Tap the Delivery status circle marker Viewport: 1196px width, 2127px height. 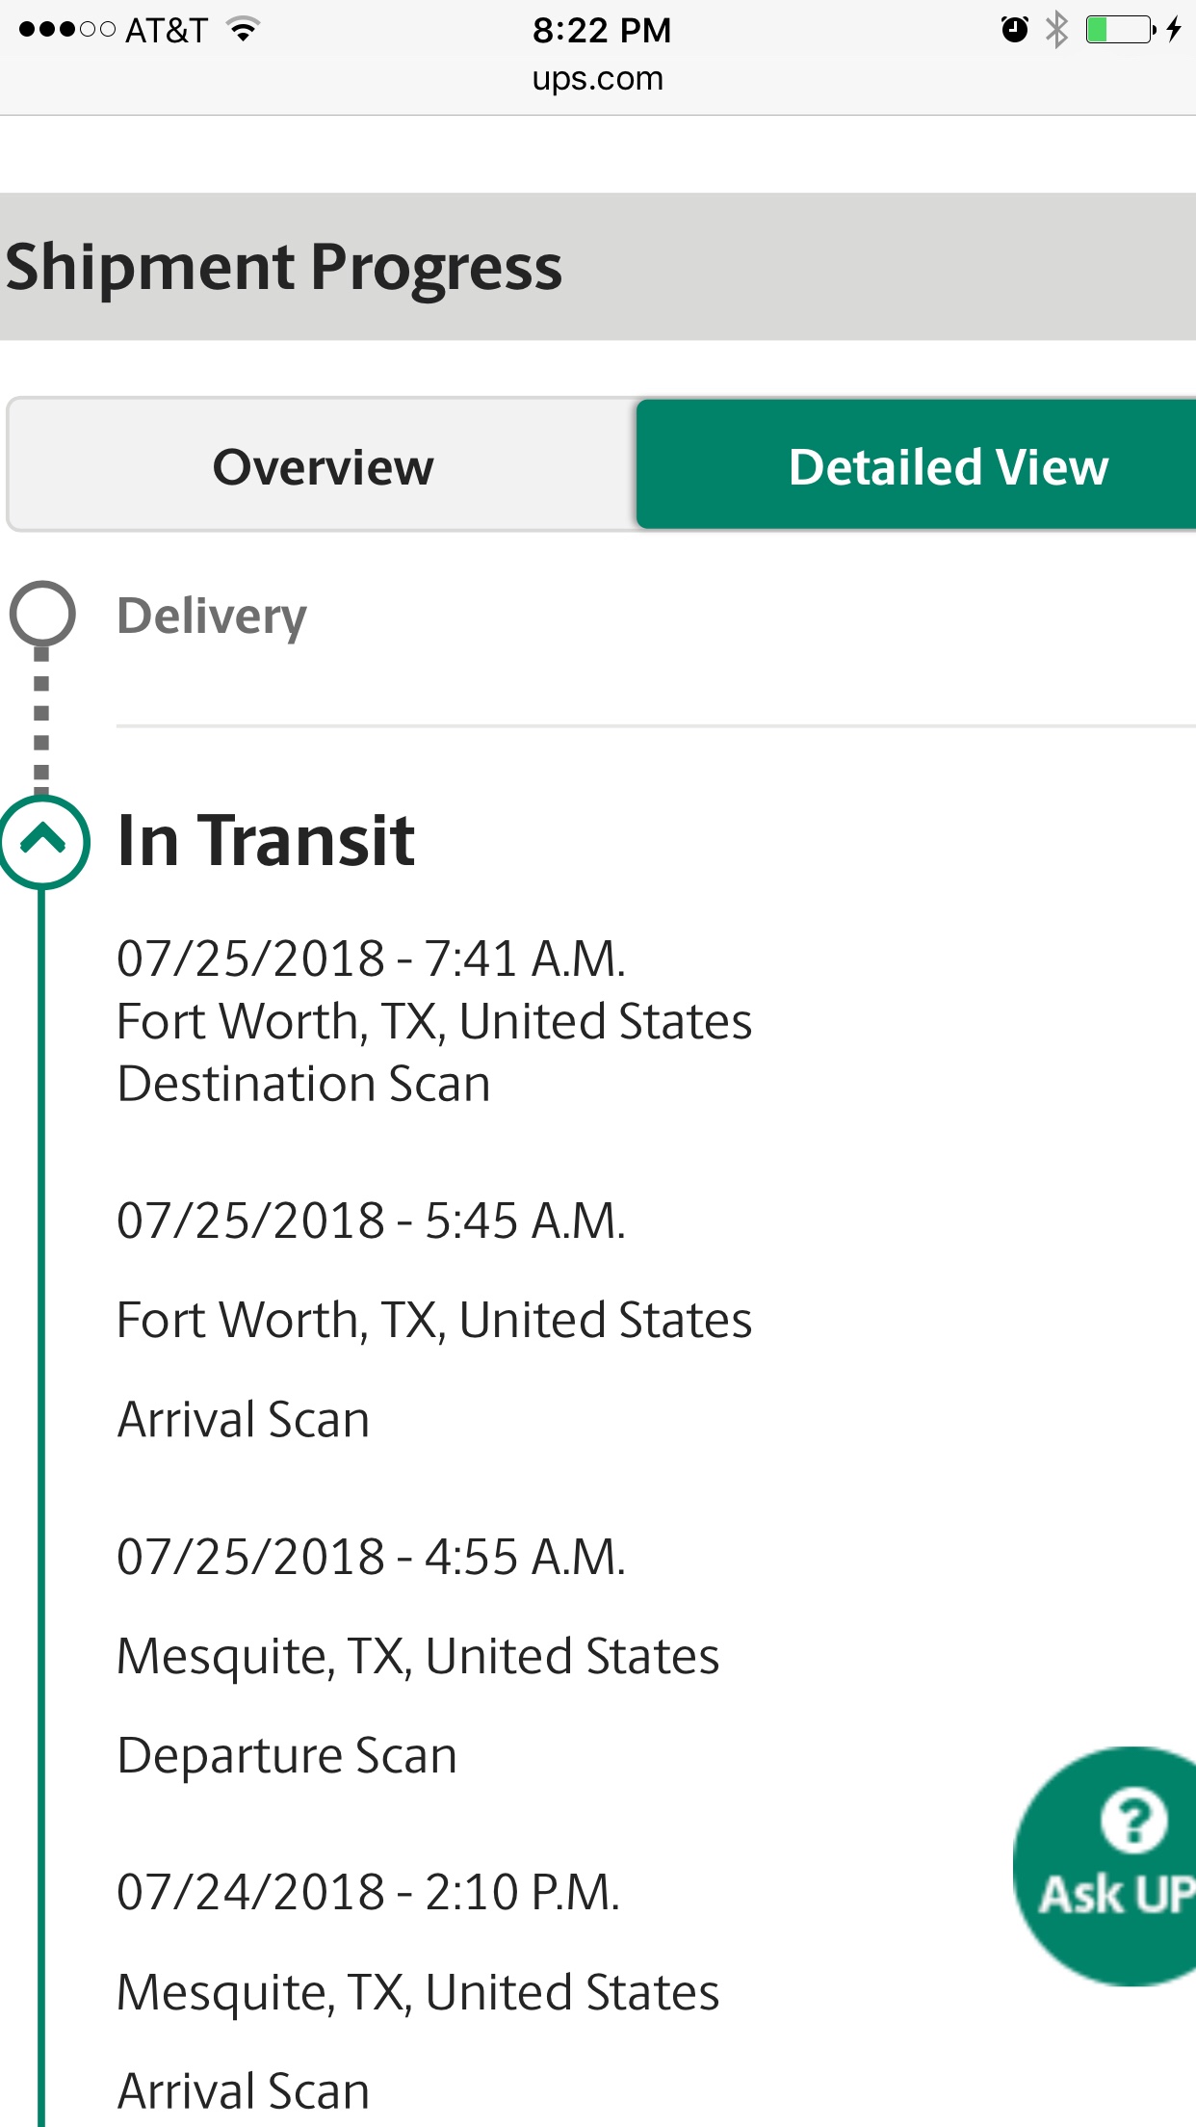42,614
